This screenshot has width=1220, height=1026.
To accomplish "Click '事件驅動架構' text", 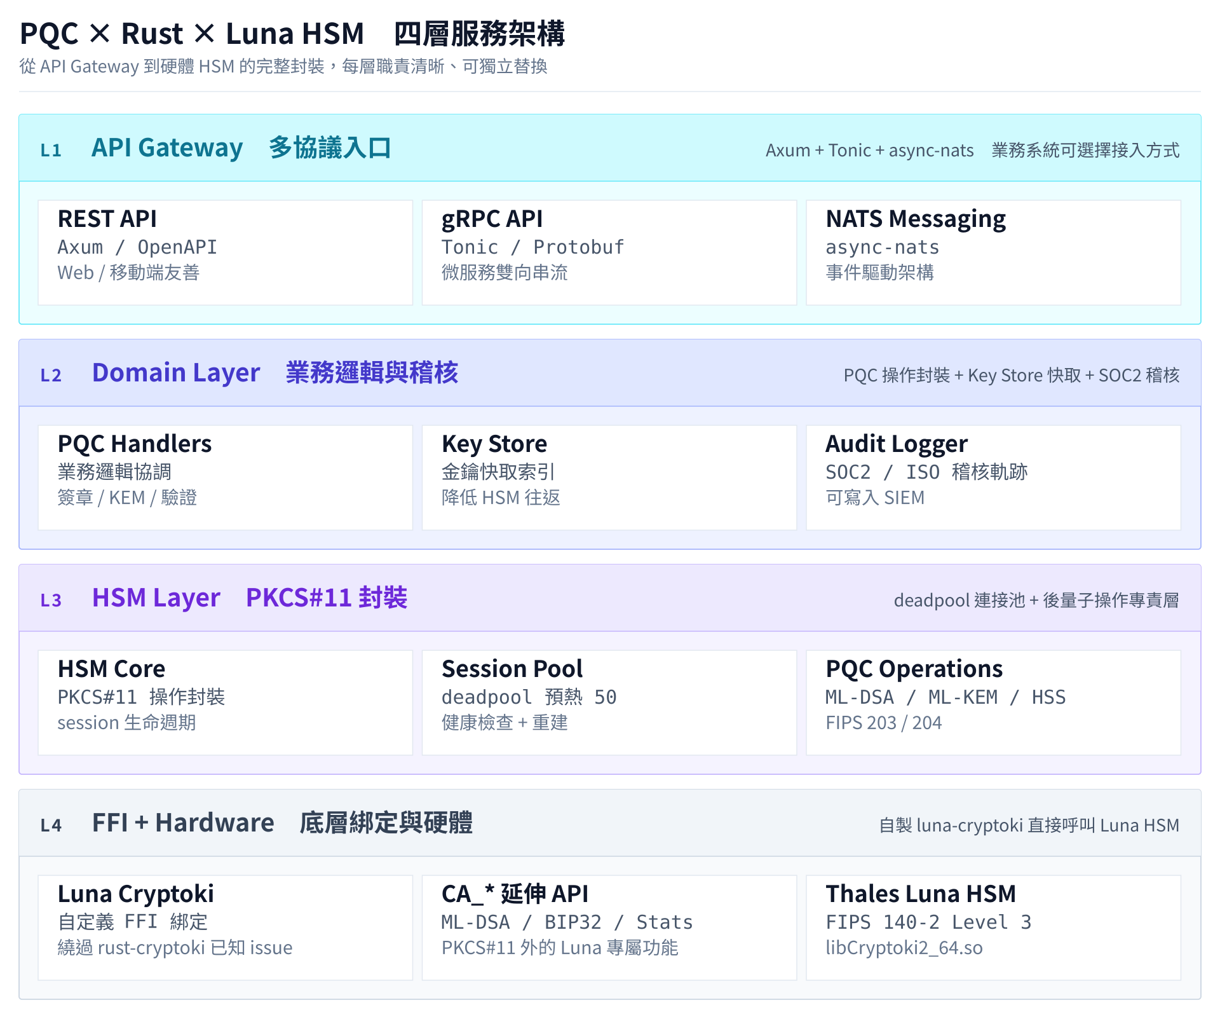I will [880, 273].
